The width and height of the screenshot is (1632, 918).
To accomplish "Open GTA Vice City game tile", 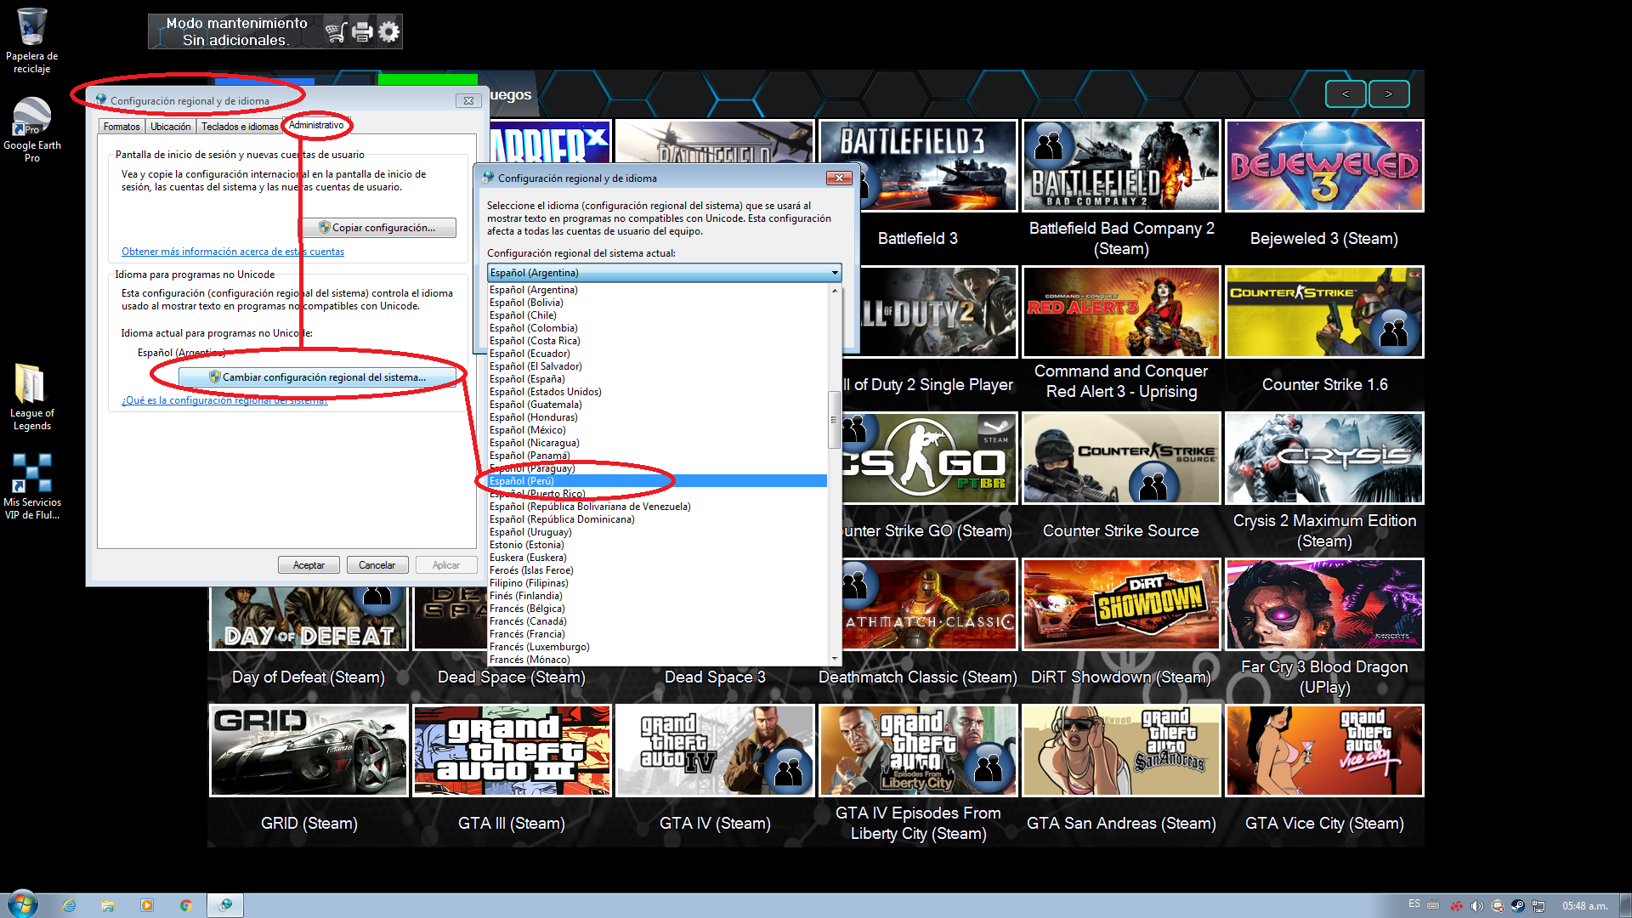I will pyautogui.click(x=1324, y=751).
